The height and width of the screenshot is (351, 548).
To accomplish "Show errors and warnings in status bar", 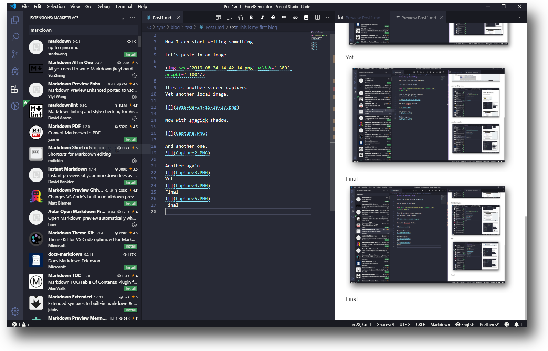I will pyautogui.click(x=21, y=324).
